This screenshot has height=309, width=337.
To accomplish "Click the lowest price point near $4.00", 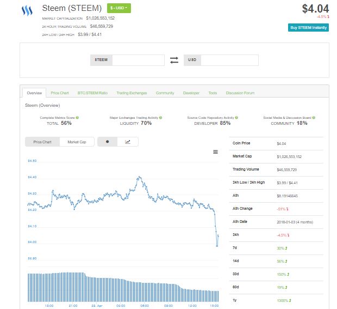I will pos(217,246).
